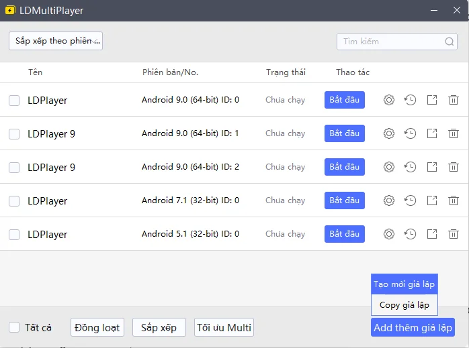This screenshot has width=469, height=348.
Task: Open settings gear for LDPlayer Android 9.0 ID: 0
Action: pyautogui.click(x=389, y=100)
